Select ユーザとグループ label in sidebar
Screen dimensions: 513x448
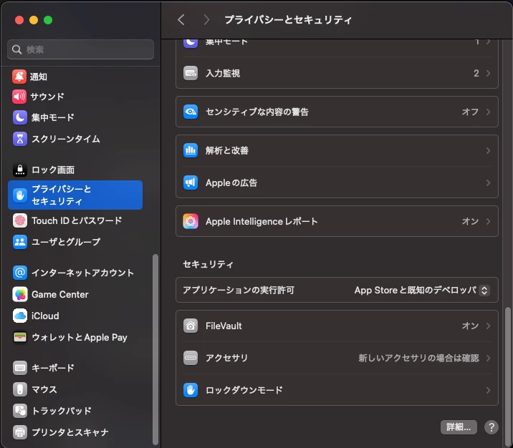pos(66,242)
